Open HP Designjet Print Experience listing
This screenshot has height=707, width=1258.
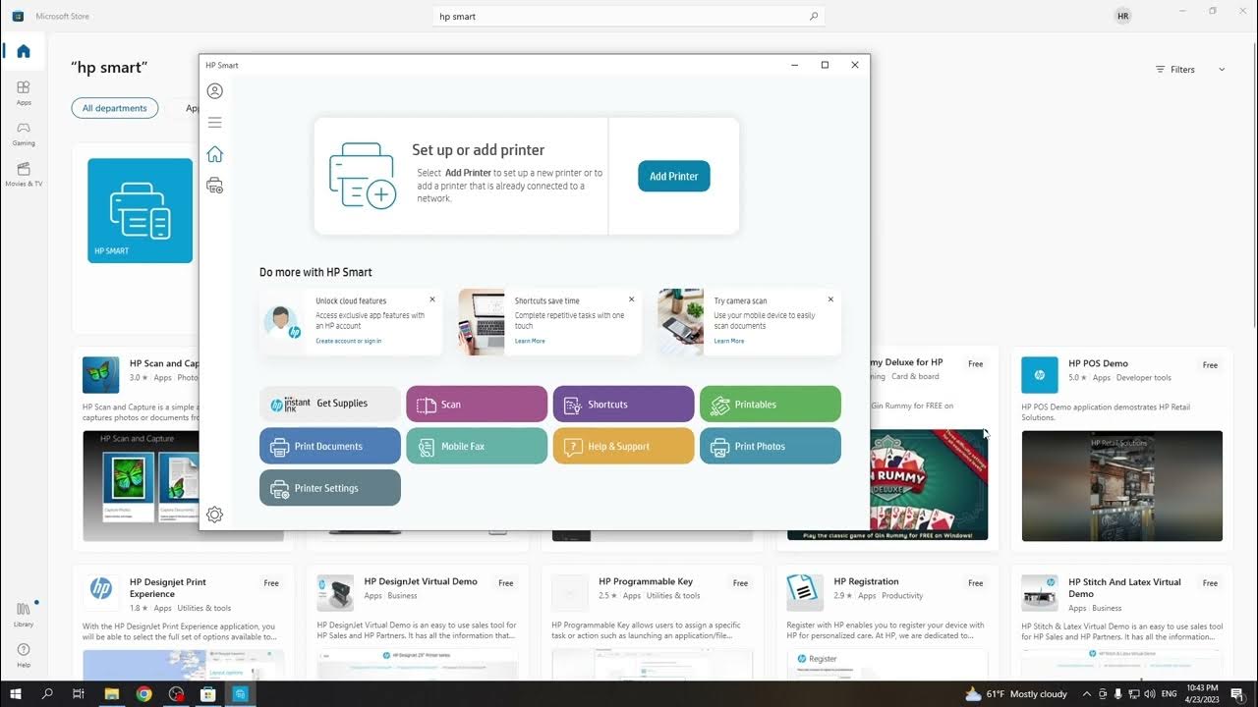[182, 623]
